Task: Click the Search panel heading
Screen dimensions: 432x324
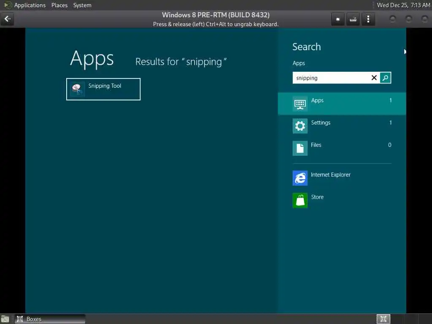Action: point(306,47)
